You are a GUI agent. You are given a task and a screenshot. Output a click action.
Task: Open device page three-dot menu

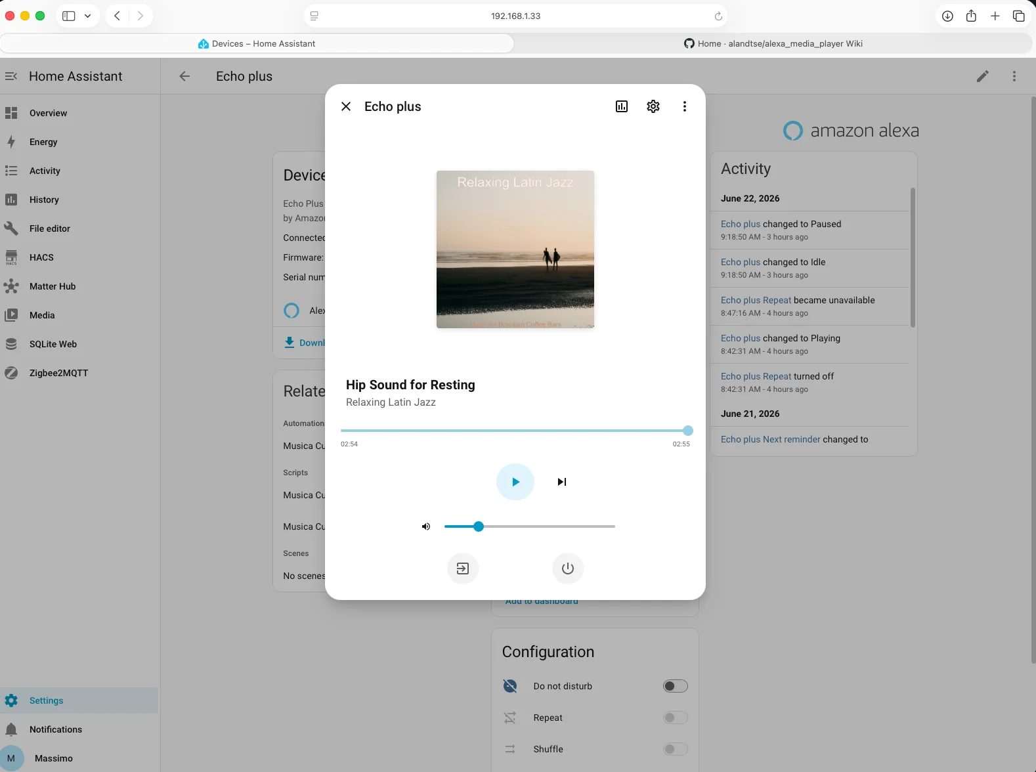(1014, 76)
